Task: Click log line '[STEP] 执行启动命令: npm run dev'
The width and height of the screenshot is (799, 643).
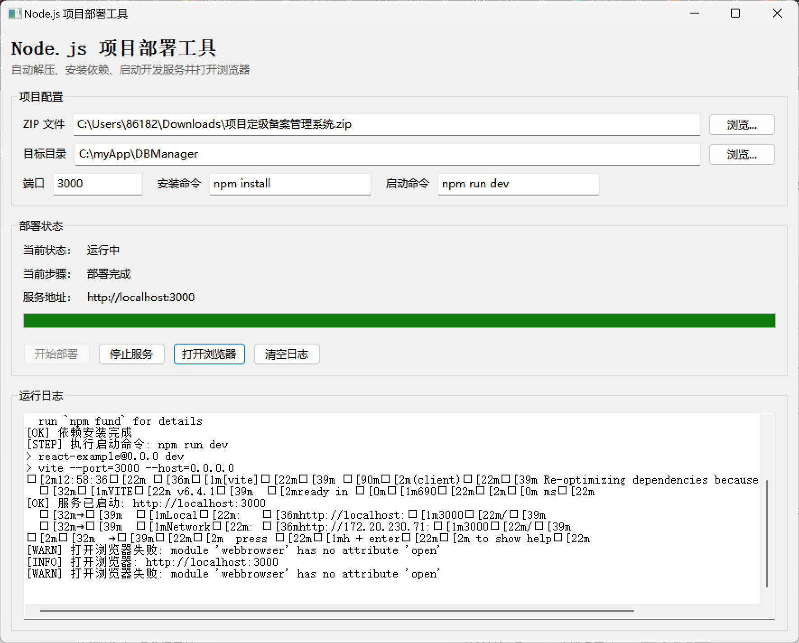Action: (x=128, y=445)
